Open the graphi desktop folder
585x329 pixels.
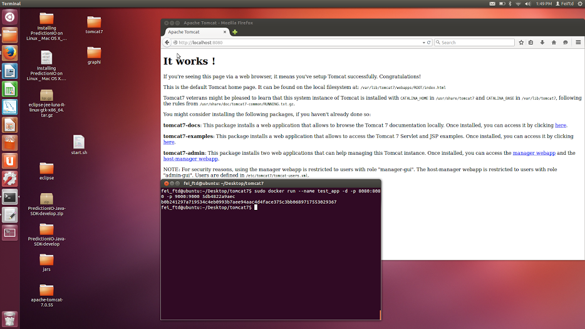94,55
